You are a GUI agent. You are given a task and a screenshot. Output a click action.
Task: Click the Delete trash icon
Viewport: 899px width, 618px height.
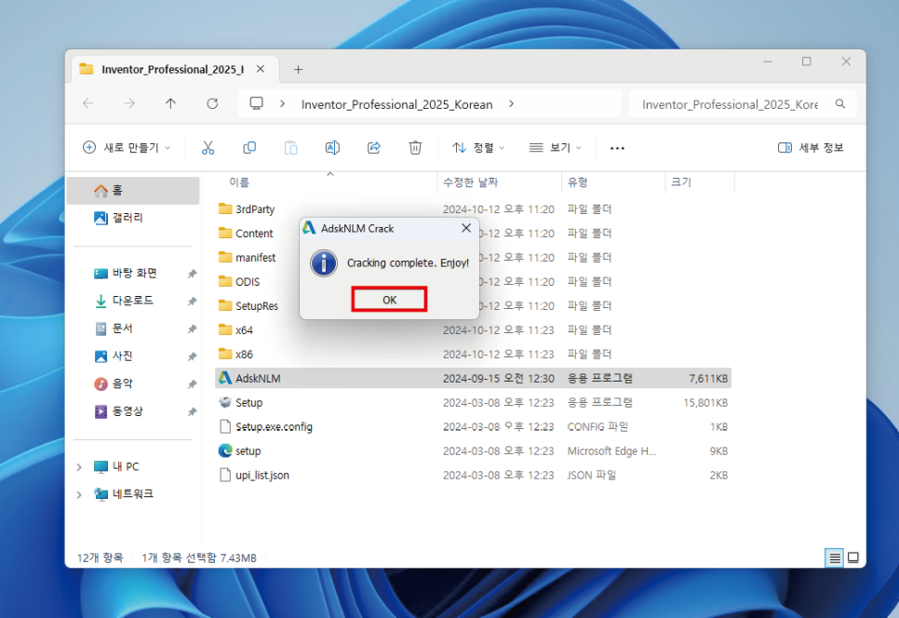(415, 148)
